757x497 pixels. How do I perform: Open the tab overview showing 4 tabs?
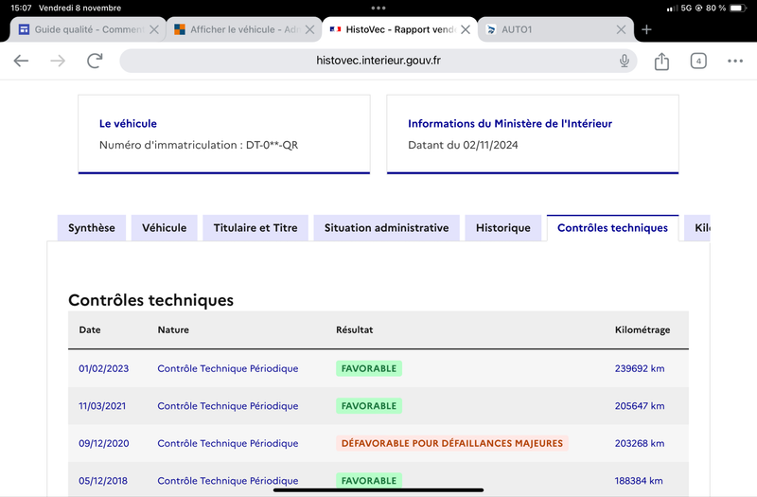point(698,61)
